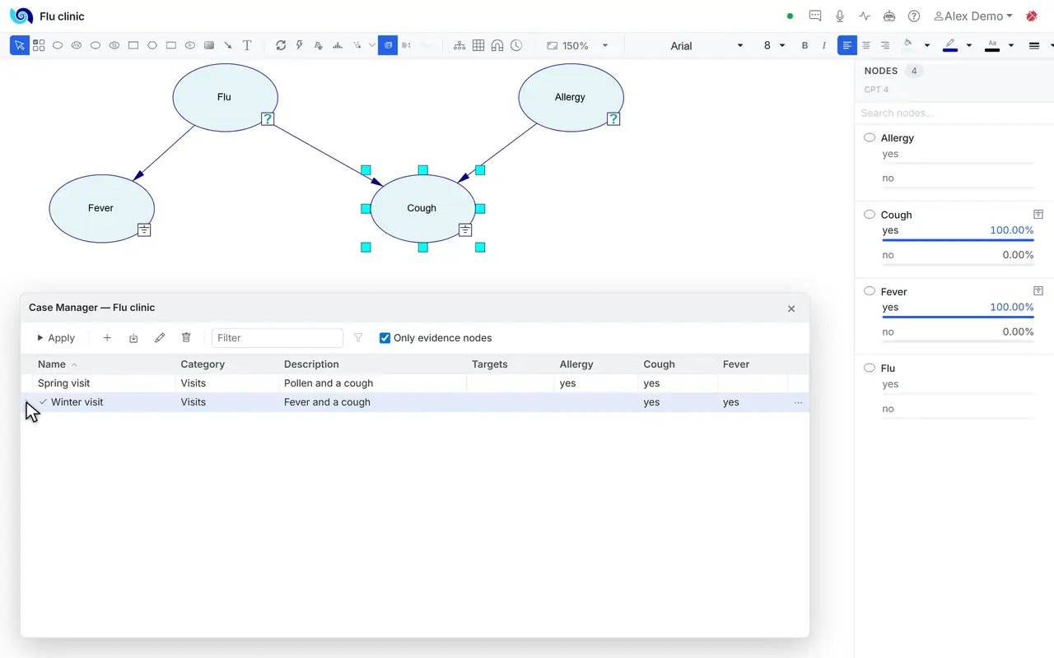Open the robot assistant icon
This screenshot has height=658, width=1054.
(x=889, y=16)
